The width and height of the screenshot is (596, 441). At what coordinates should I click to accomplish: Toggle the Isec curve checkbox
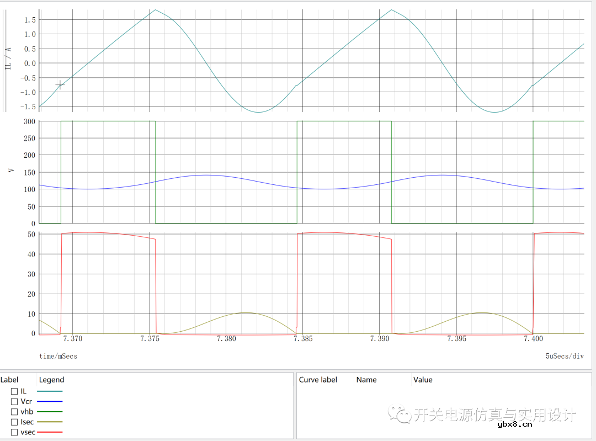(x=14, y=422)
